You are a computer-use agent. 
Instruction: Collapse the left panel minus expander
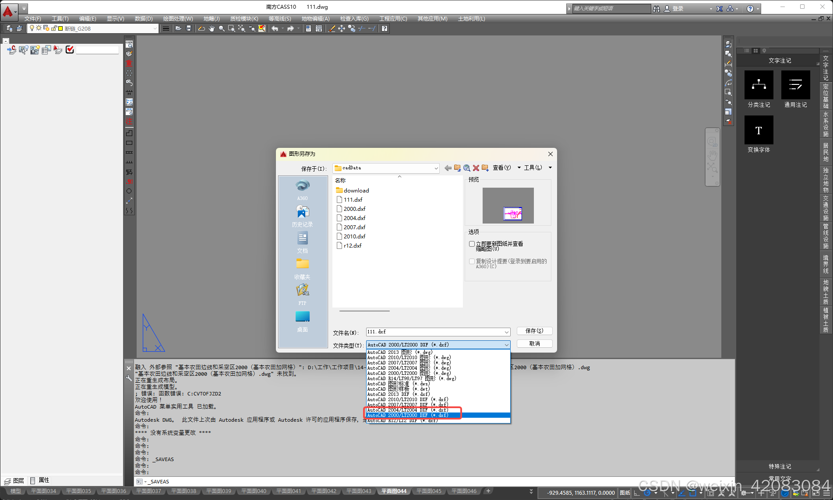(x=6, y=41)
